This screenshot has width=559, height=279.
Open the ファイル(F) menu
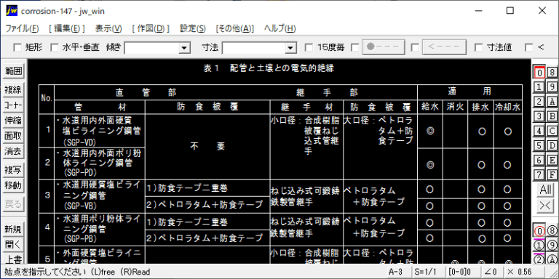click(x=22, y=28)
